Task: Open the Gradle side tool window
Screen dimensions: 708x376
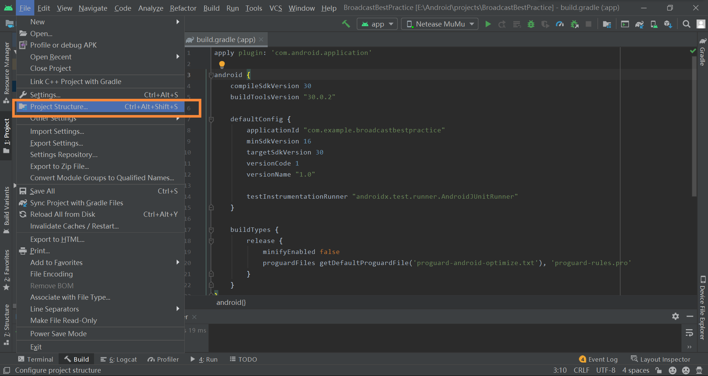Action: coord(702,52)
